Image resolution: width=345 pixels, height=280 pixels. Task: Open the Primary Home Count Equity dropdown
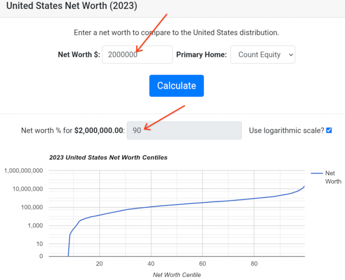(263, 54)
